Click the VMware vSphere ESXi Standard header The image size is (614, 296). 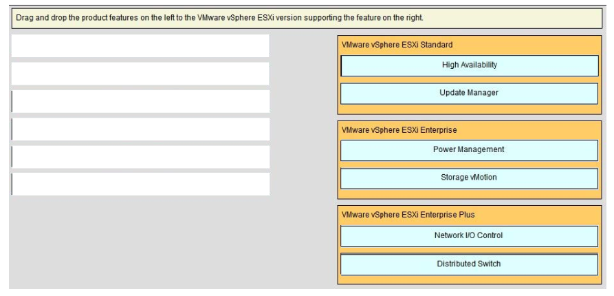click(397, 45)
